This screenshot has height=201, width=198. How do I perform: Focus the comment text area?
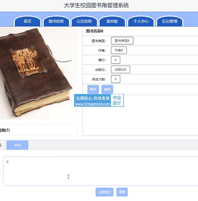coord(101,171)
